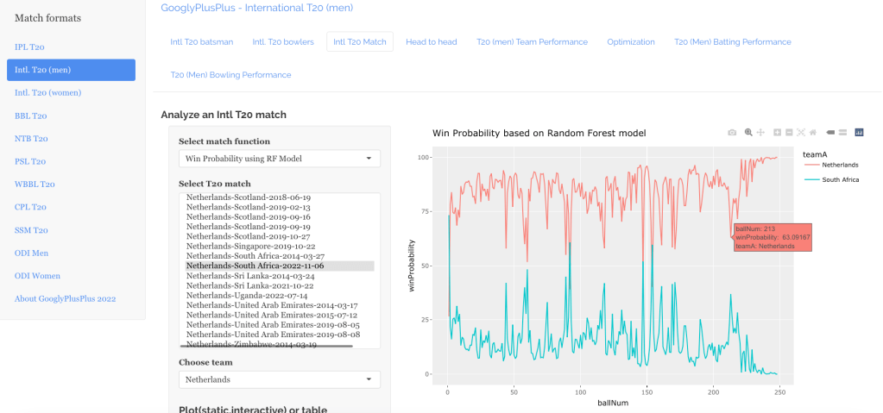
Task: Click the match list horizontal scrollbar
Action: (269, 346)
